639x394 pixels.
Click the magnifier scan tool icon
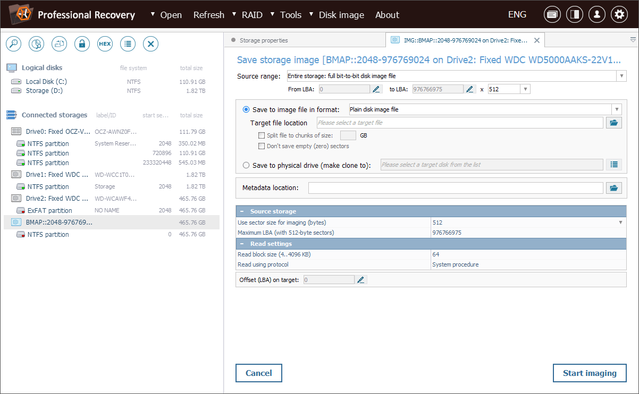pos(13,44)
